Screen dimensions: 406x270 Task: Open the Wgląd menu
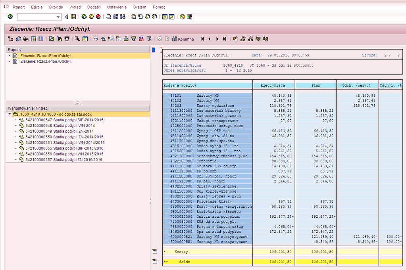(75, 7)
